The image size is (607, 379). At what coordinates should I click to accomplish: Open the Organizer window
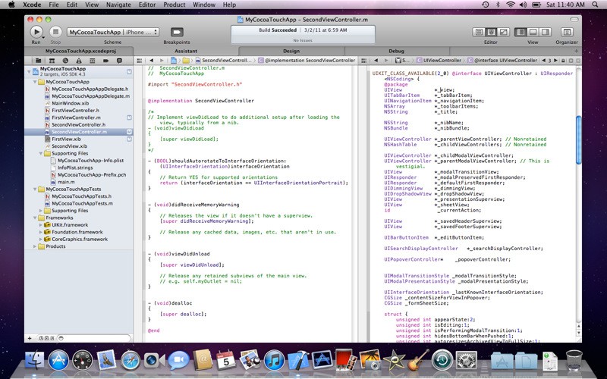(x=567, y=32)
